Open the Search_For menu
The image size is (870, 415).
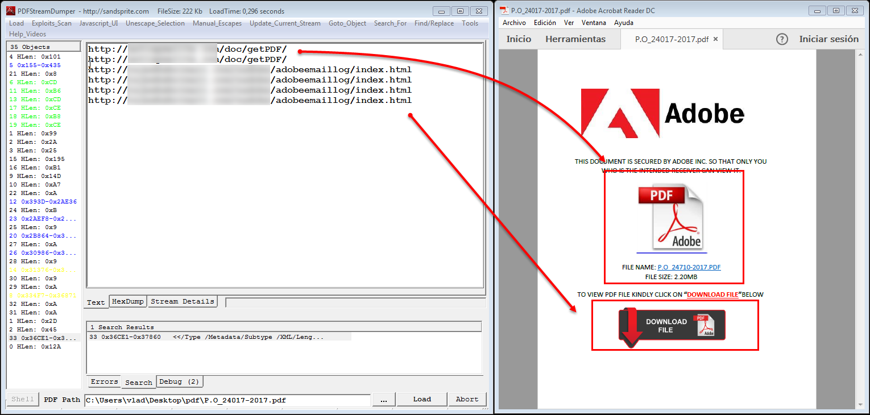coord(391,23)
